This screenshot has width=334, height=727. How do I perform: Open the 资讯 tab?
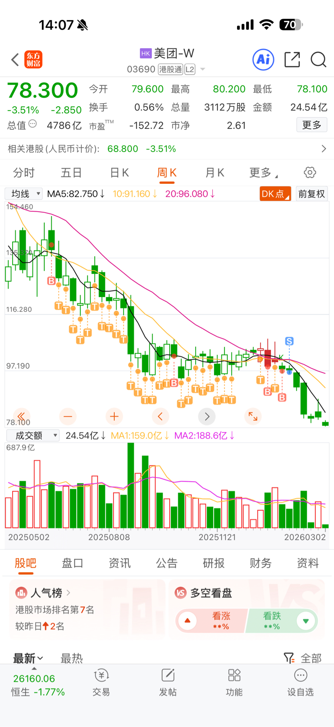click(x=120, y=563)
